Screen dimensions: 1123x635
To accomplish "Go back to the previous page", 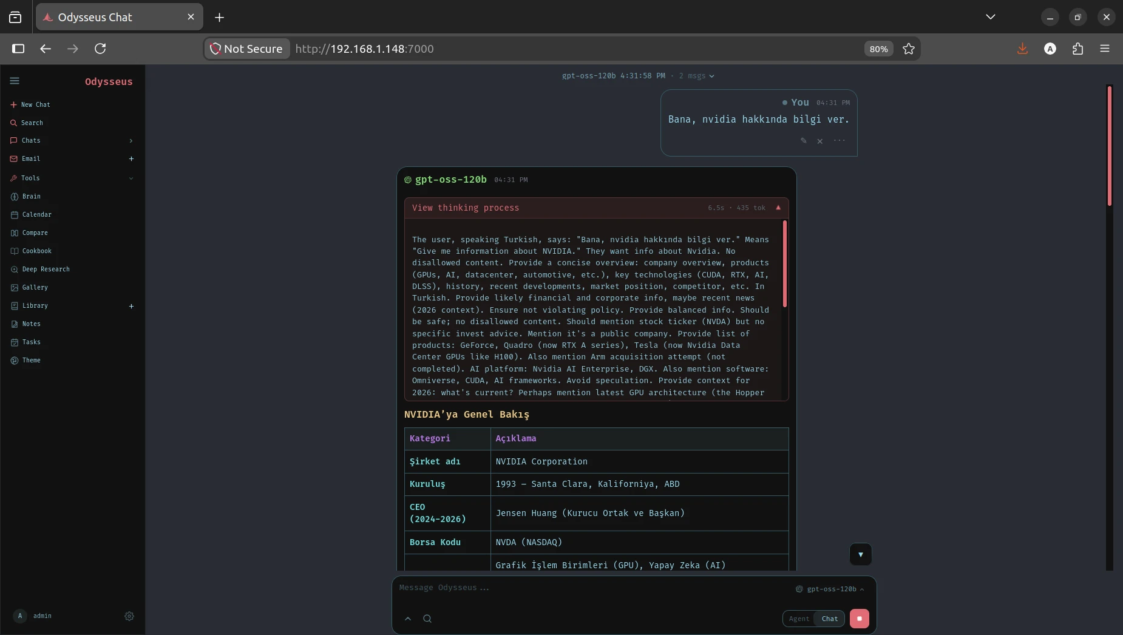I will tap(46, 49).
